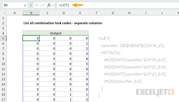
Task: Open the Name Box dropdown arrow
Action: tap(25, 5)
